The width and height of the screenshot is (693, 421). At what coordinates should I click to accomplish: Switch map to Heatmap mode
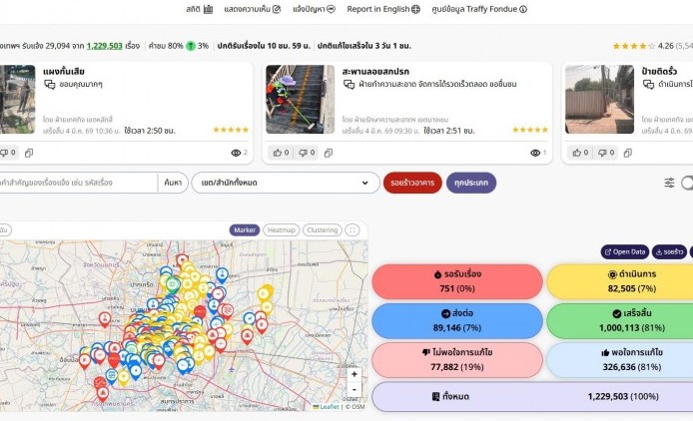[x=281, y=229]
